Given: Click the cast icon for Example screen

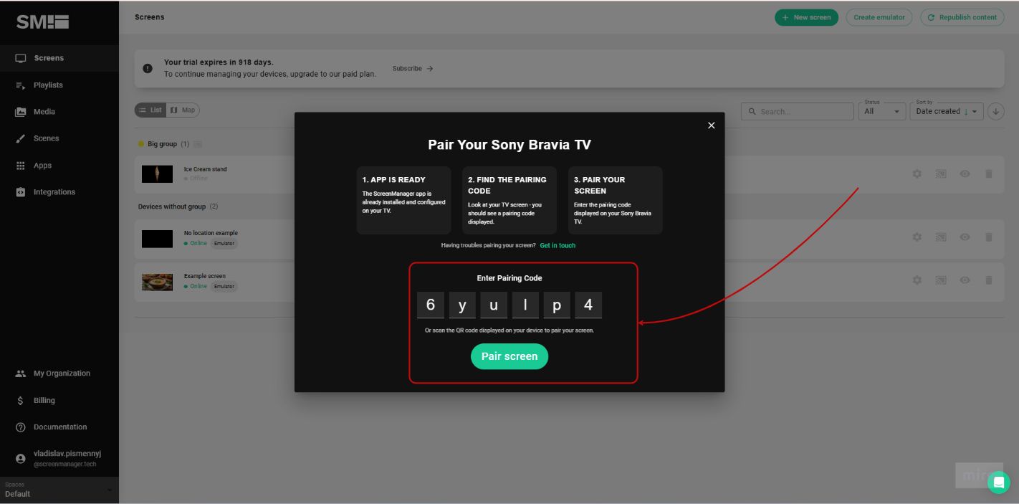Looking at the screenshot, I should click(941, 280).
